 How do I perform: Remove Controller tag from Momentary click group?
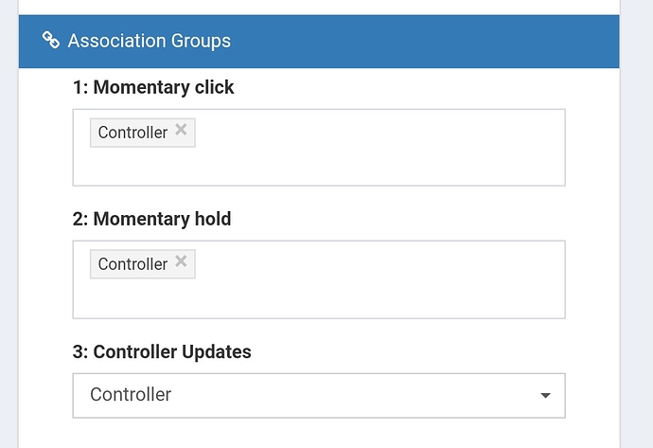pyautogui.click(x=181, y=130)
